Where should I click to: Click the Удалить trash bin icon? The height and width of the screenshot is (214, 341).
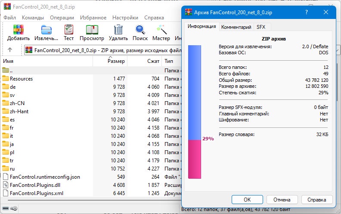coord(118,30)
